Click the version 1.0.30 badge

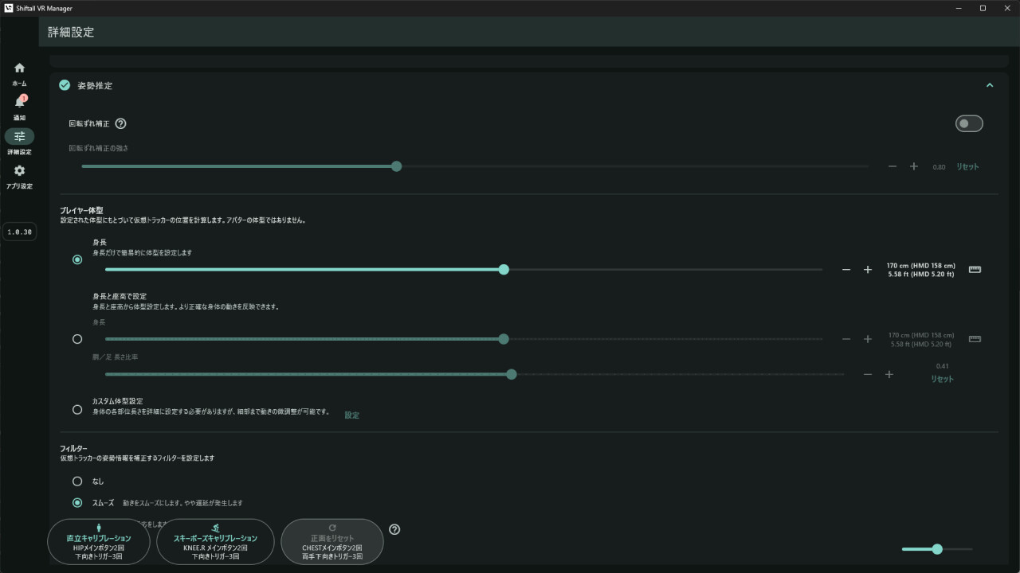(x=19, y=232)
